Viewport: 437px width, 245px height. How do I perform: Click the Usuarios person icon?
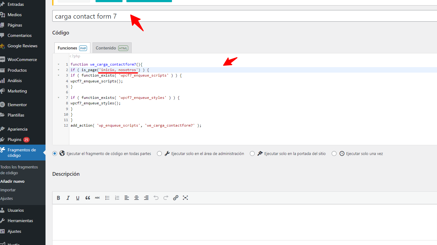tap(2, 210)
